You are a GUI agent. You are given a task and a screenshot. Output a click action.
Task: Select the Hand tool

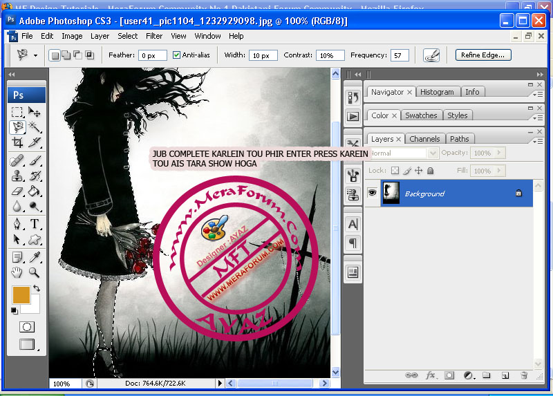point(17,272)
